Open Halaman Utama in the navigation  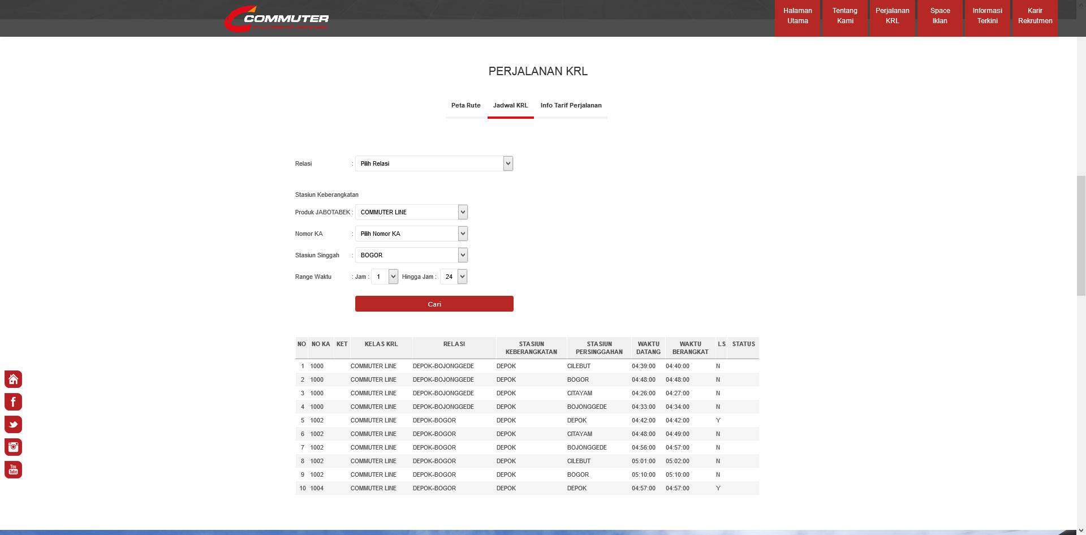tap(798, 16)
